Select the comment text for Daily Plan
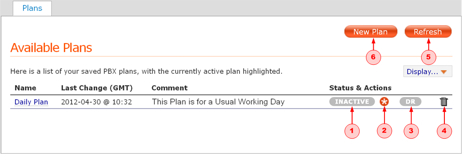The width and height of the screenshot is (462, 154). click(218, 102)
